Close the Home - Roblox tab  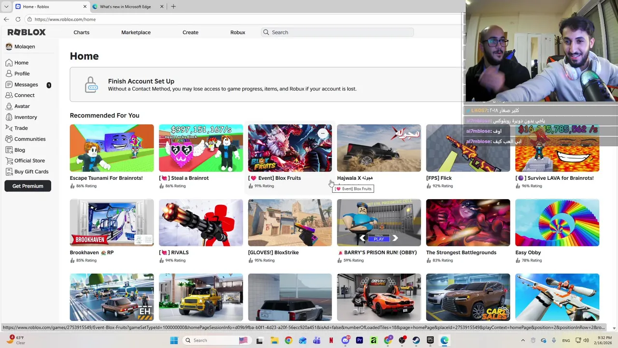coord(85,6)
